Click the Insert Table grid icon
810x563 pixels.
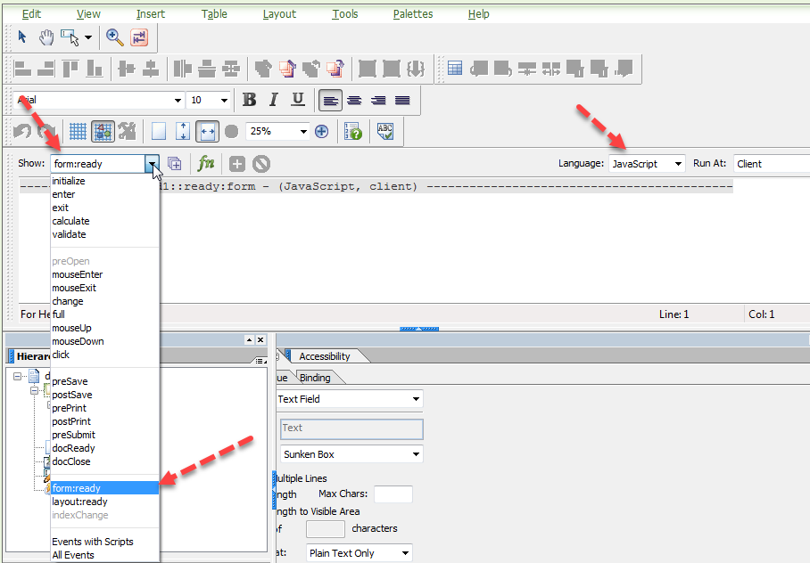[x=455, y=68]
